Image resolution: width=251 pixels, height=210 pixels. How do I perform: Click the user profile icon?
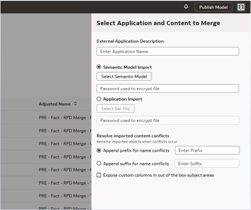click(x=241, y=7)
